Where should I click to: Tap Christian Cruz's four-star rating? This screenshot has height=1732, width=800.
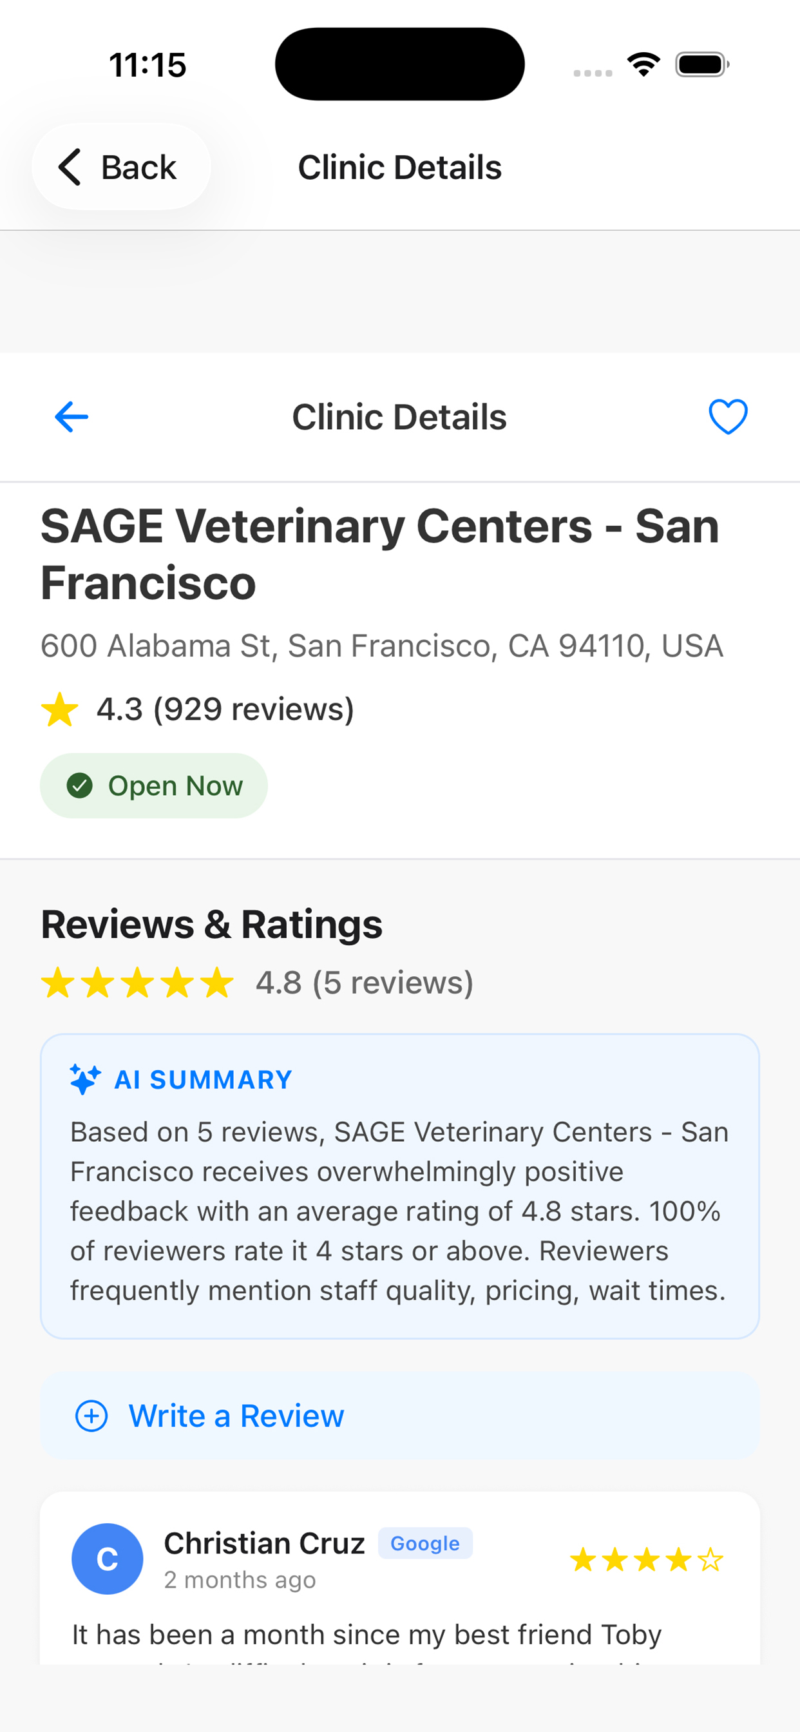[646, 1559]
